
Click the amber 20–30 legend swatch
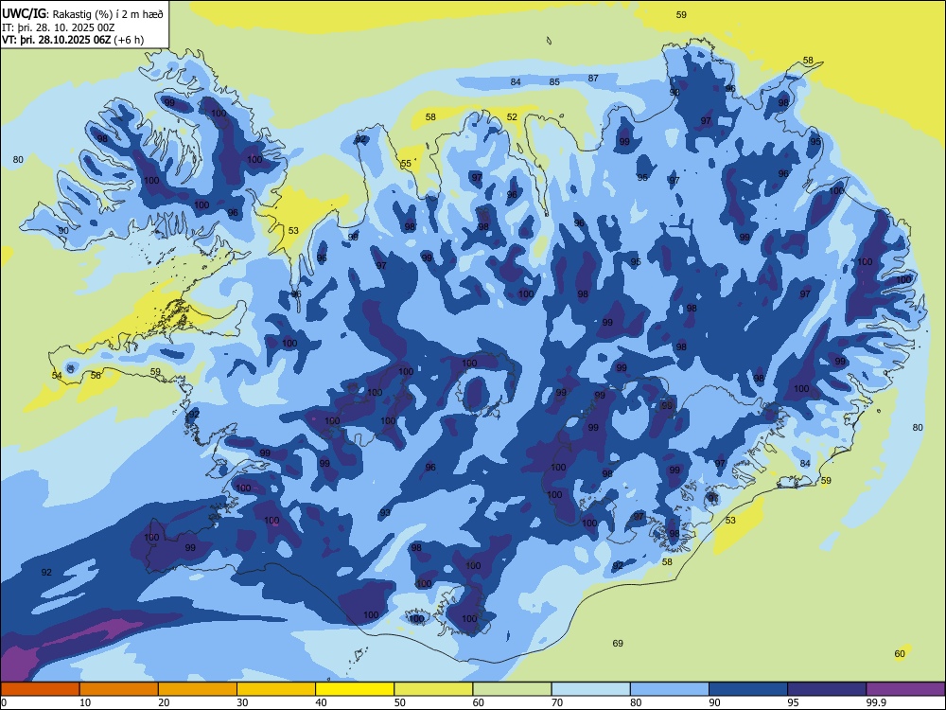[x=198, y=689]
